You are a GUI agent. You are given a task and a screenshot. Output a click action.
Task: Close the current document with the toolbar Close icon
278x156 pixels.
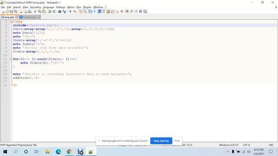(20, 12)
